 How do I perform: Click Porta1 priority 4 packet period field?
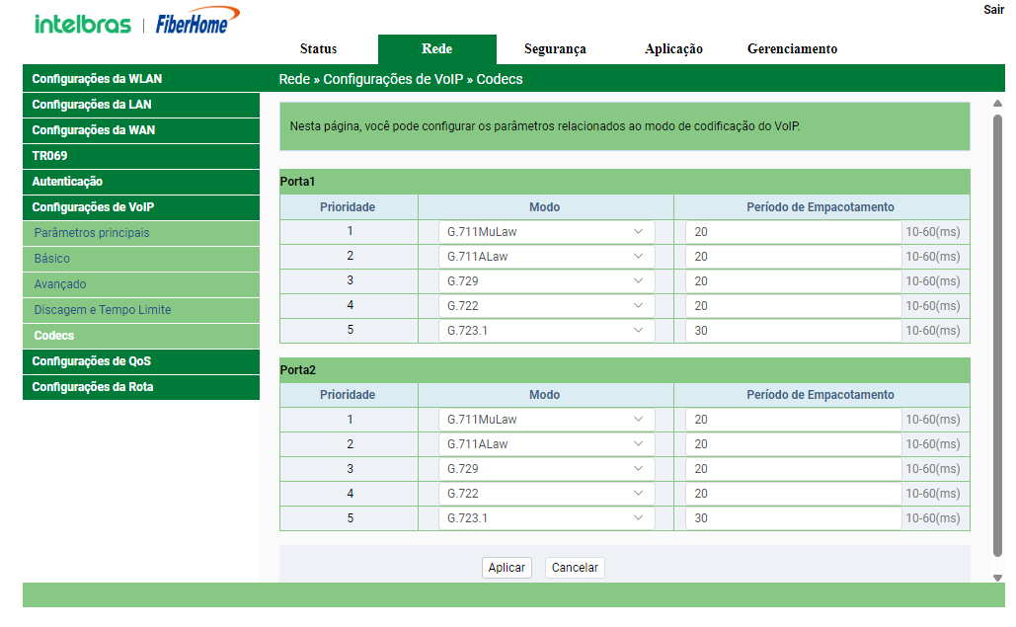793,306
